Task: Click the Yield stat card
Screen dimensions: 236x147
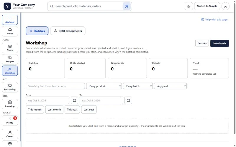Action: pyautogui.click(x=209, y=68)
